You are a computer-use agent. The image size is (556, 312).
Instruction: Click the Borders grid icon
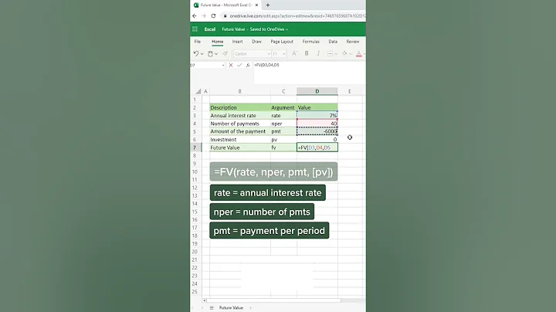331,53
